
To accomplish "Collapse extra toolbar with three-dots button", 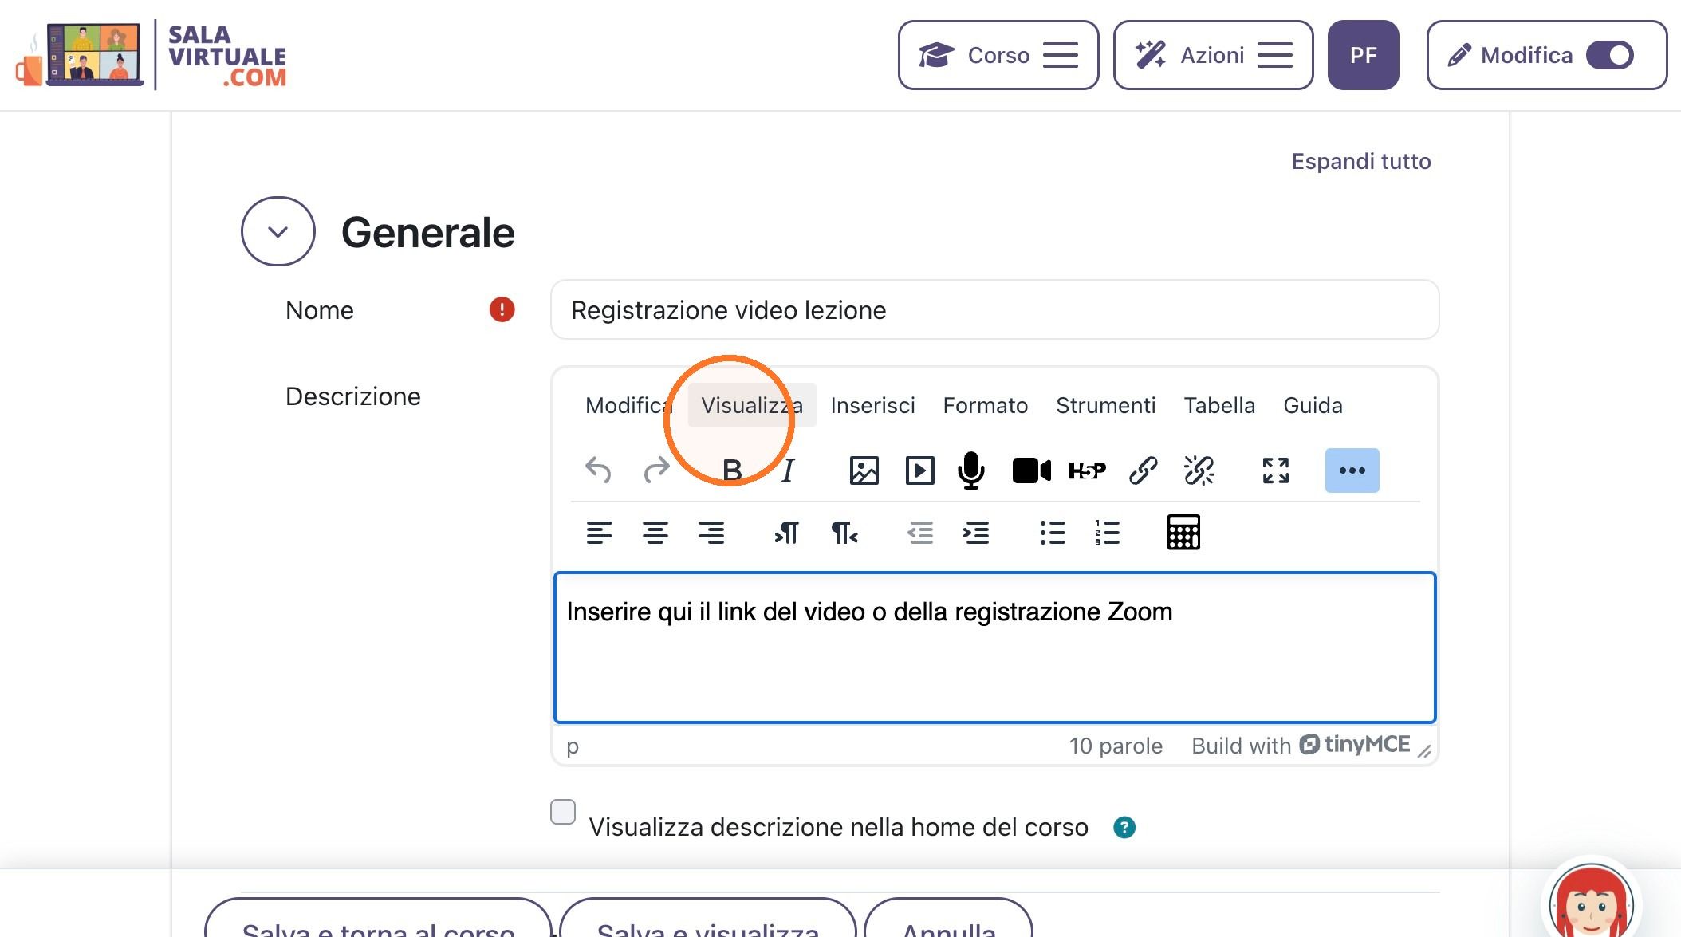I will (x=1352, y=470).
